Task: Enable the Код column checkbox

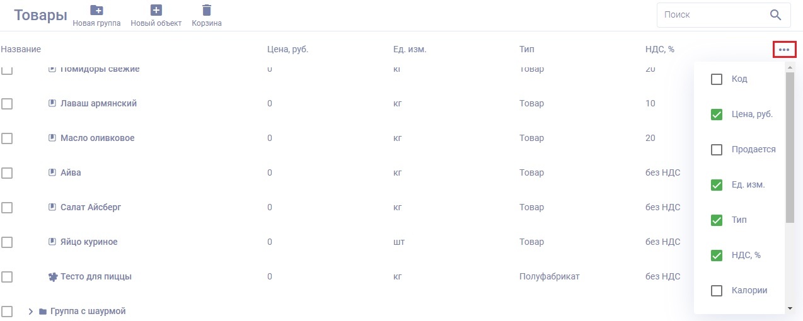Action: [x=716, y=79]
